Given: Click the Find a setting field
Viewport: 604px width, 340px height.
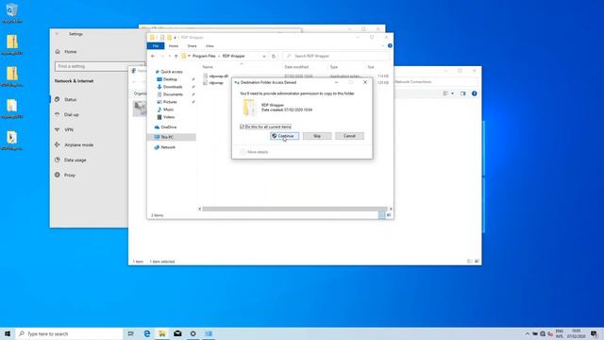Looking at the screenshot, I should (100, 66).
